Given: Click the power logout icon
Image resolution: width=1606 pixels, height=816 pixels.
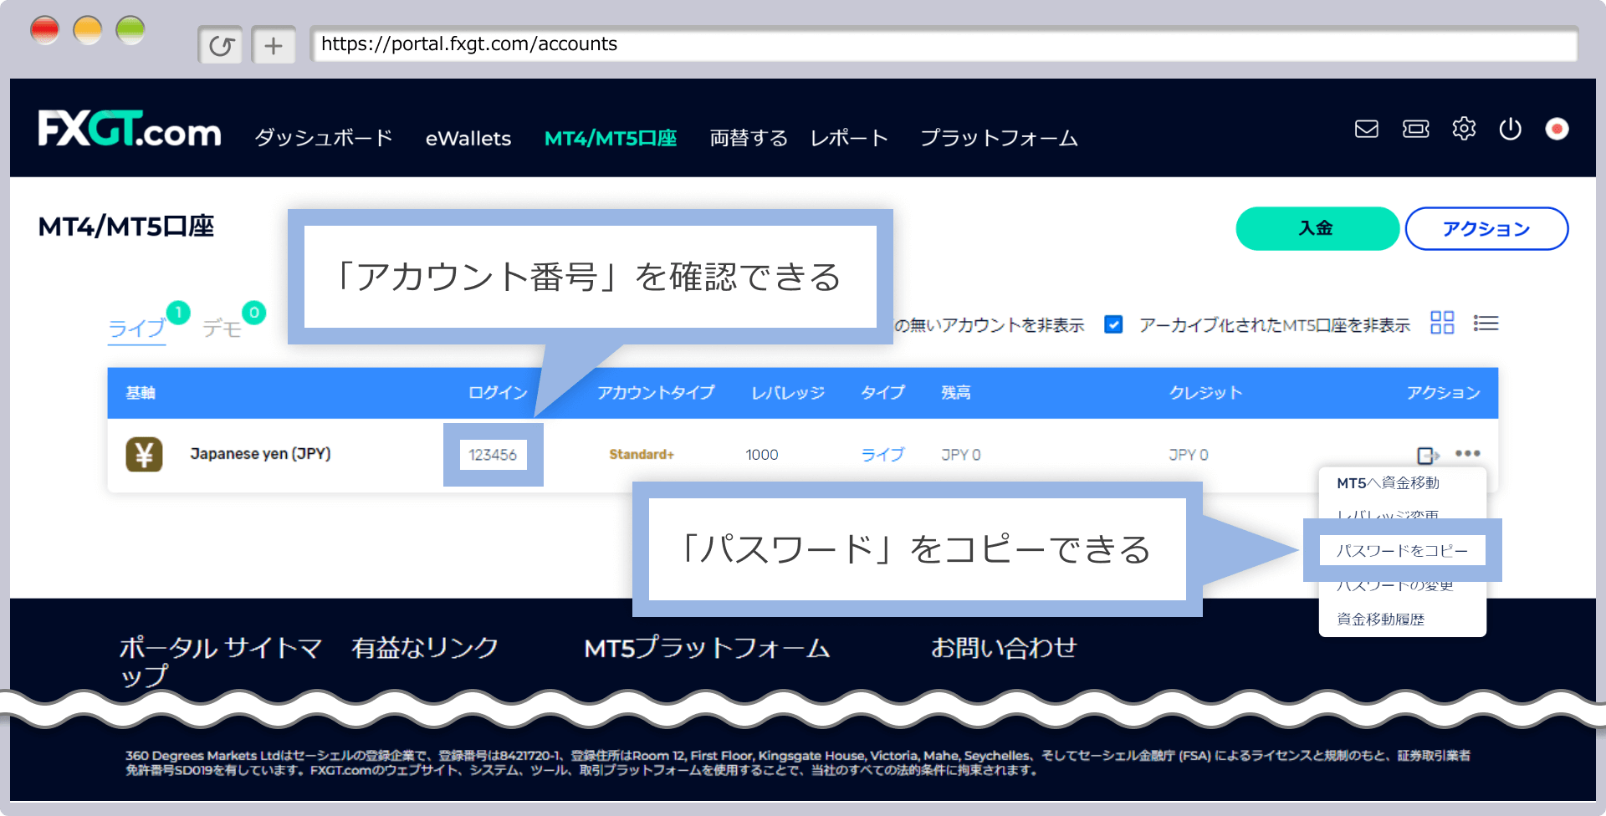Looking at the screenshot, I should click(1510, 129).
